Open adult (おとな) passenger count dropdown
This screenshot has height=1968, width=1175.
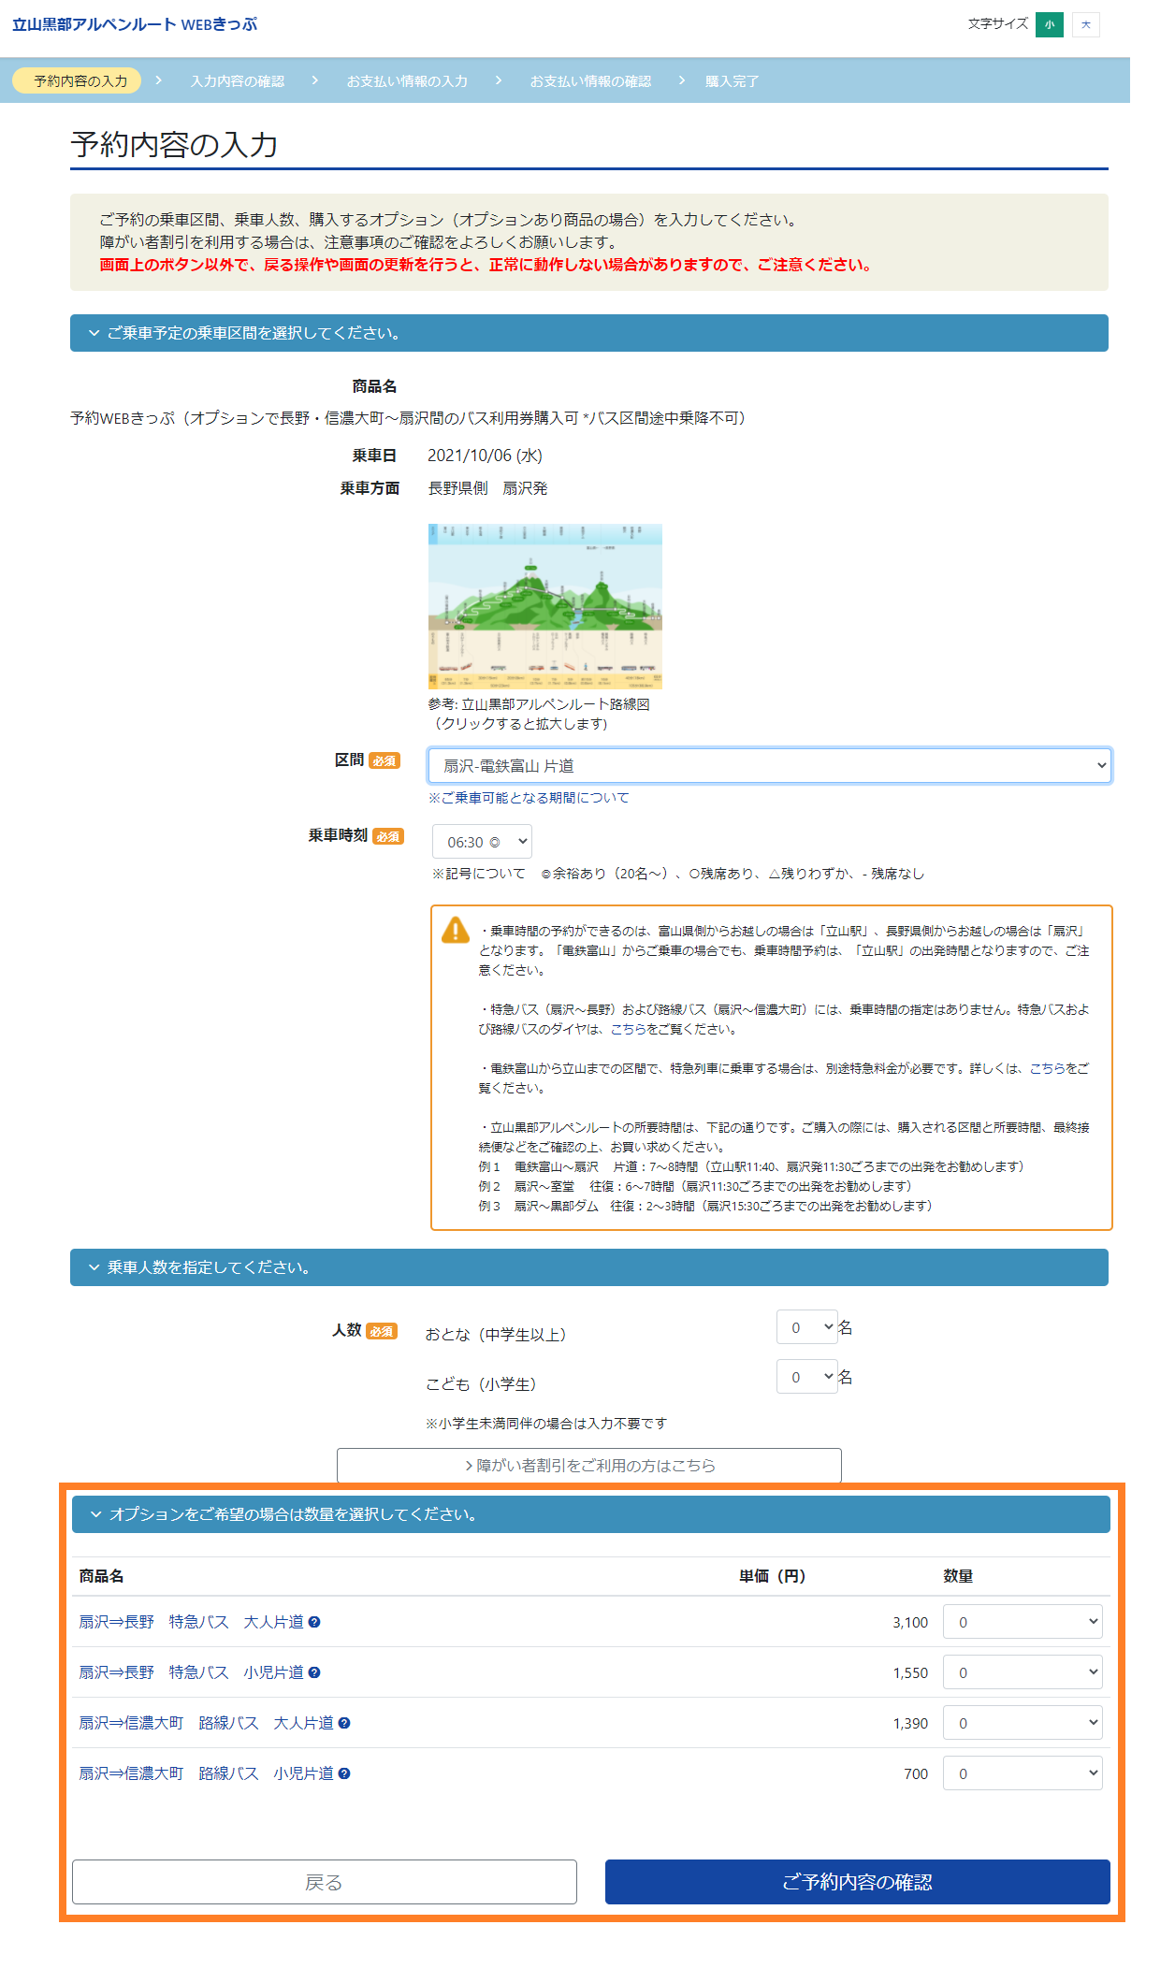(x=806, y=1327)
